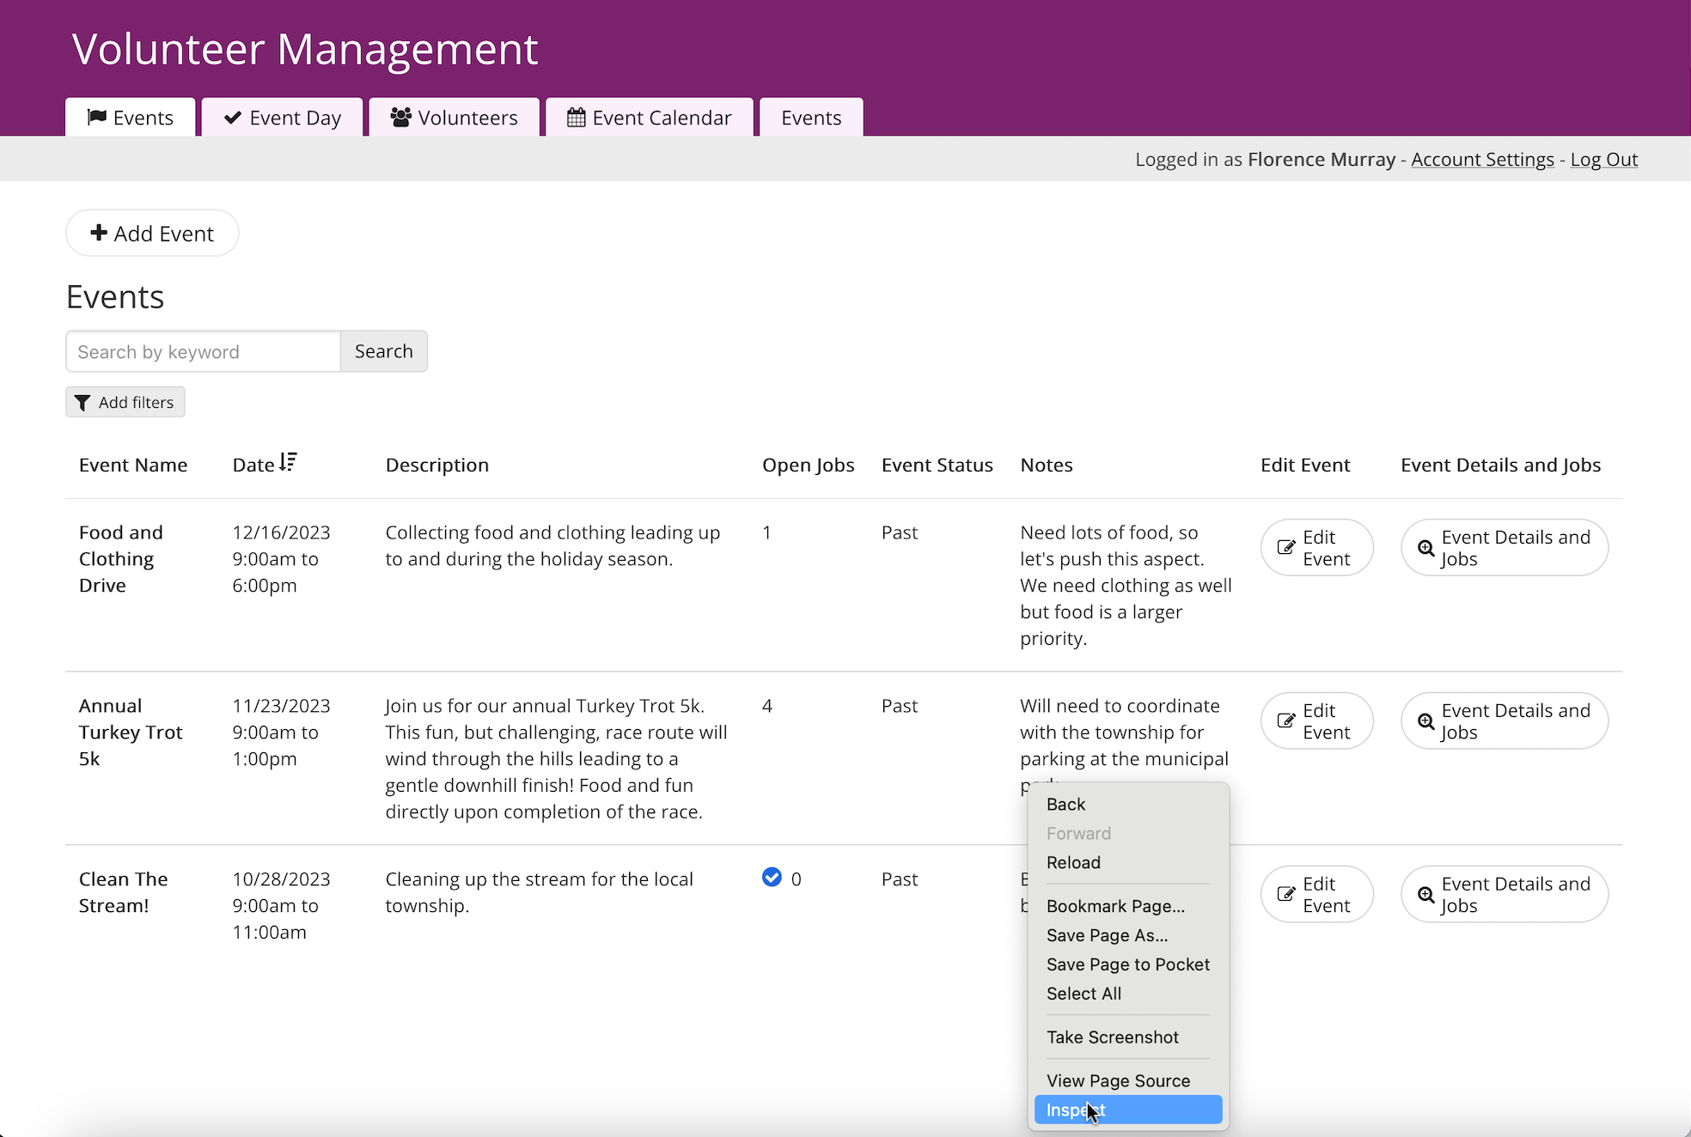1691x1137 pixels.
Task: Select View Page Source in context menu
Action: [1118, 1080]
